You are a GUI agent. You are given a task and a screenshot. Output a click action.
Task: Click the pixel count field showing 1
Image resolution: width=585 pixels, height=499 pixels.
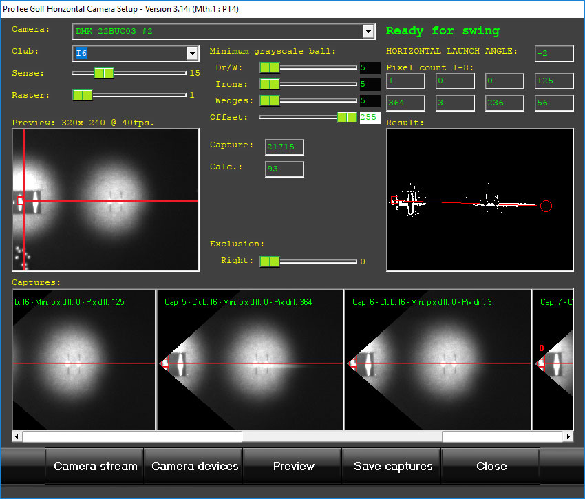pos(405,81)
